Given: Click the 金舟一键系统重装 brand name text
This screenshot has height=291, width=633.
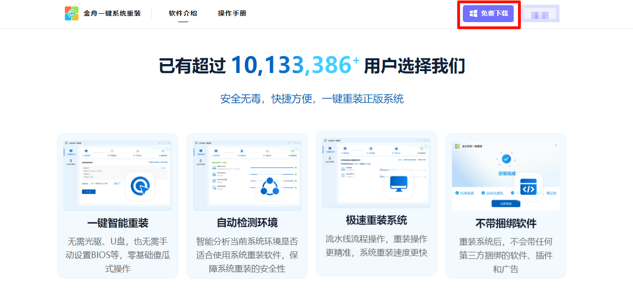Looking at the screenshot, I should coord(112,14).
